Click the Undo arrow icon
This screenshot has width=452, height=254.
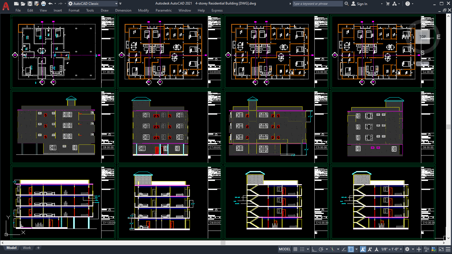click(50, 4)
